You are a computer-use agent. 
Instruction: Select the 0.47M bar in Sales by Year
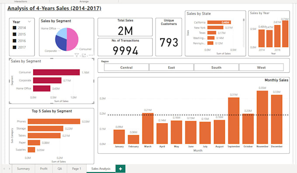[x=269, y=39]
